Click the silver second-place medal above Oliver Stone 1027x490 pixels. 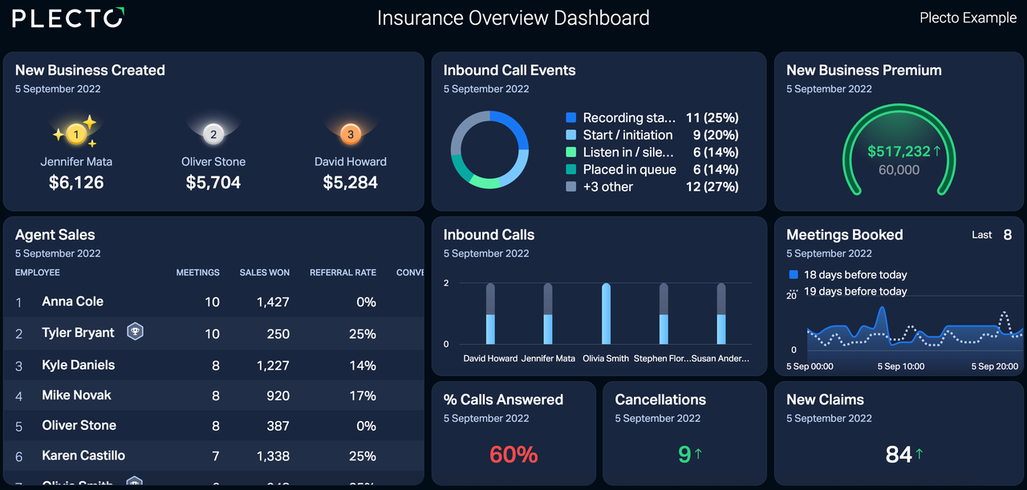213,132
